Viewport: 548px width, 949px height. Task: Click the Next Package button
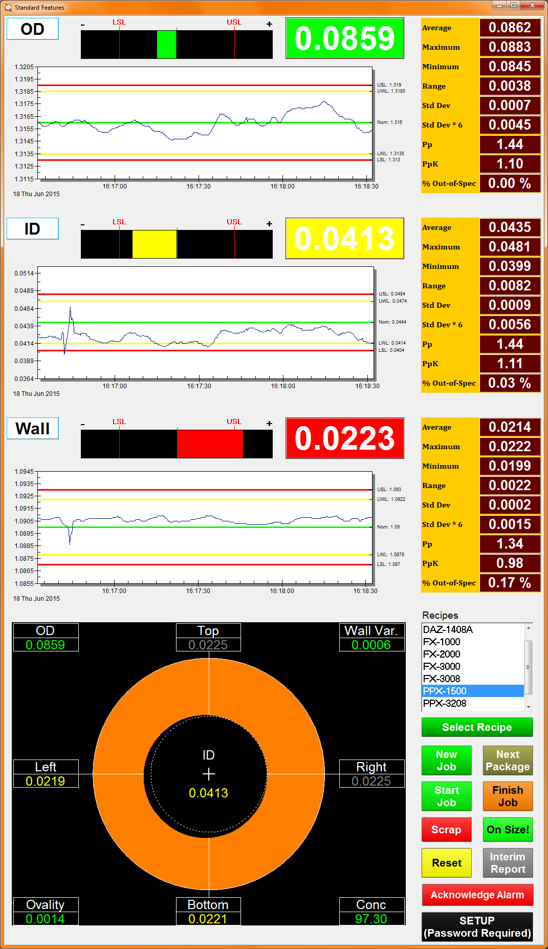(x=508, y=761)
